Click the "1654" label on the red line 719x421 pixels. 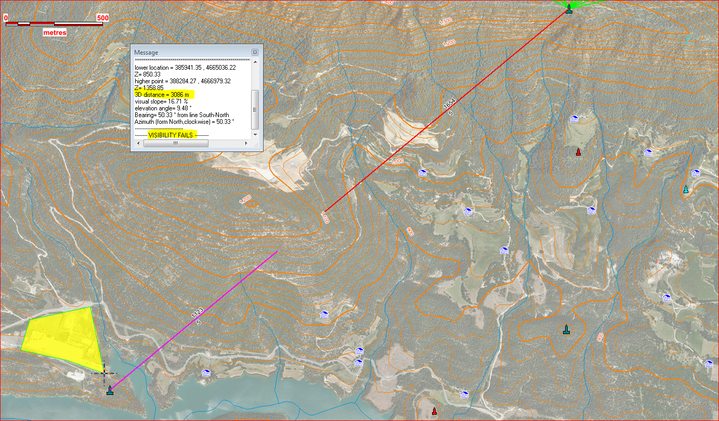point(450,104)
